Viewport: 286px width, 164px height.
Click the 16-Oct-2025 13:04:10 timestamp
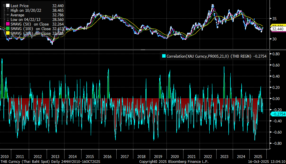coord(267,161)
